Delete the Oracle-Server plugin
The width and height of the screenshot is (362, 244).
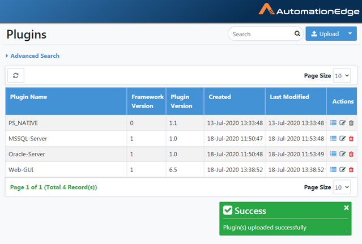tap(351, 154)
